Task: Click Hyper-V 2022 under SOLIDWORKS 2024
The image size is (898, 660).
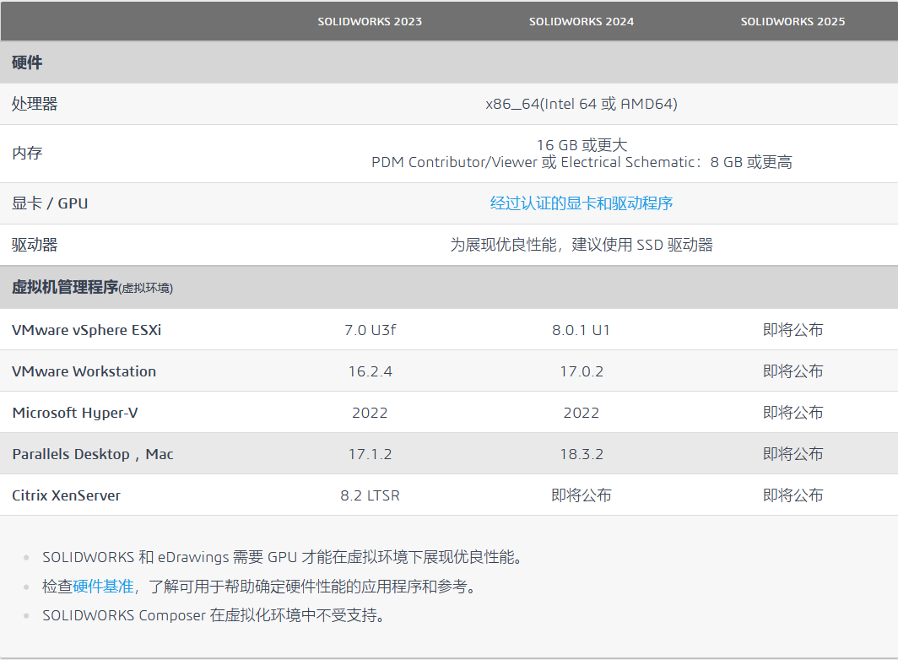Action: (582, 413)
